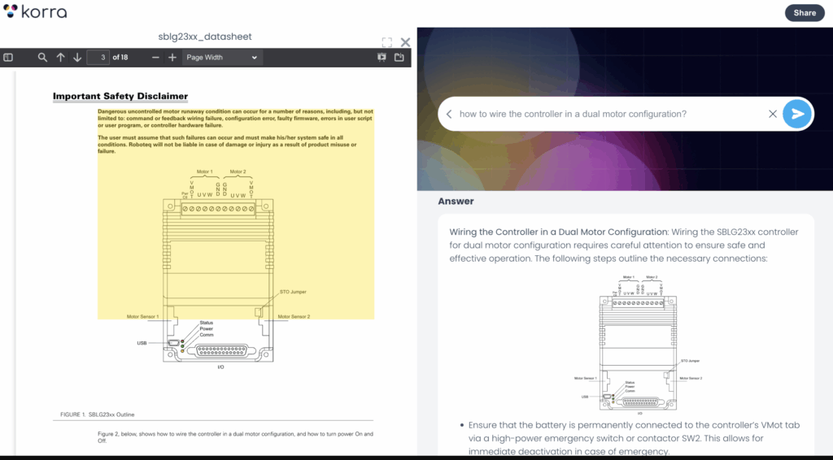
Task: Switch to presentation mode
Action: (382, 58)
